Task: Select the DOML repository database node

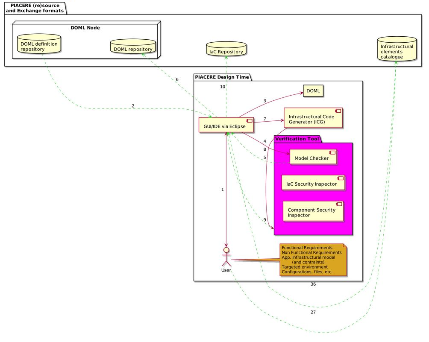Action: point(133,46)
